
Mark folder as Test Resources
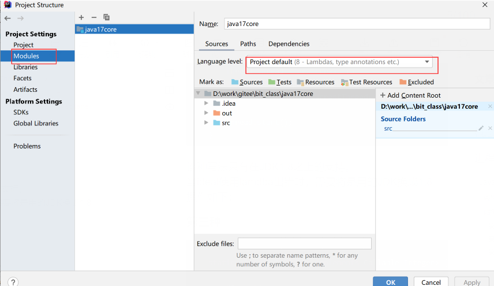coord(366,82)
